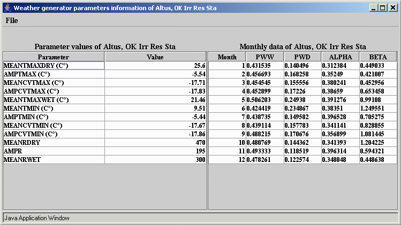Click the PWW column header

click(264, 57)
